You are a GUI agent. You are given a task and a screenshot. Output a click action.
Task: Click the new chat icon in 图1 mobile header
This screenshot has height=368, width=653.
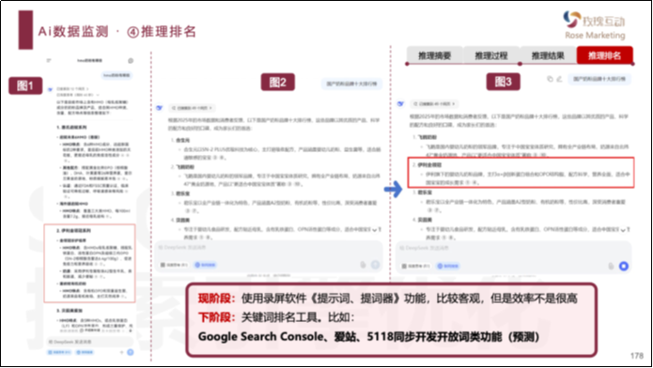tap(131, 60)
